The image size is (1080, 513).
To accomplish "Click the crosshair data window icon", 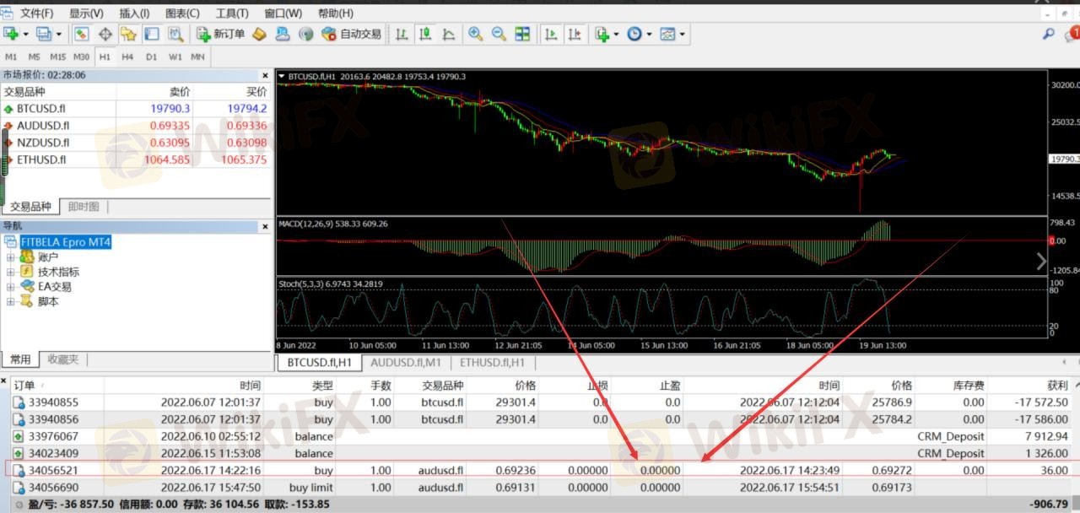I will 105,34.
